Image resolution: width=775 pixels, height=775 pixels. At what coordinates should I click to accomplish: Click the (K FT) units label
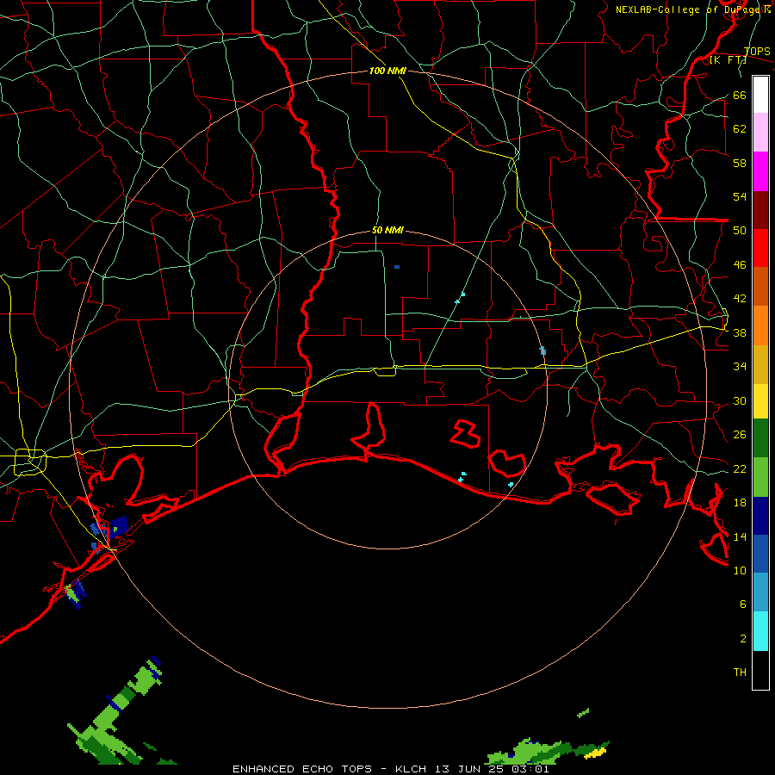728,60
